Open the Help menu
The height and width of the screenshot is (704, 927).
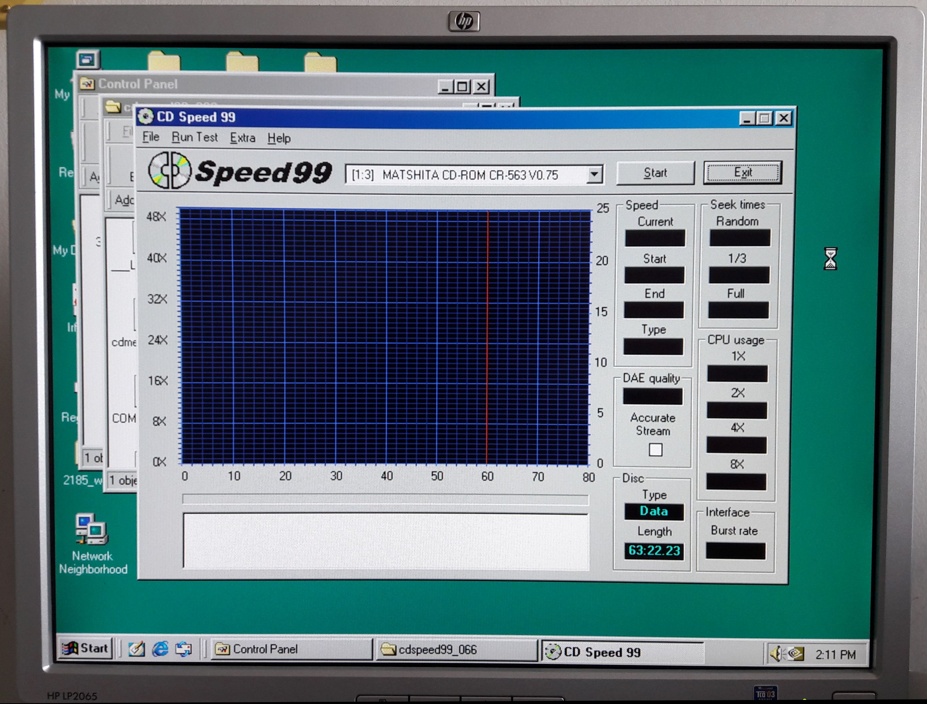pos(279,138)
